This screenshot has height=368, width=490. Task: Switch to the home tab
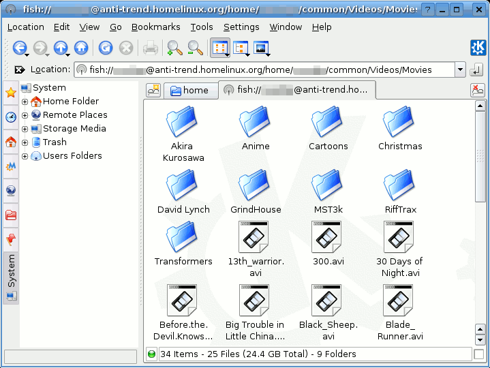coord(191,91)
